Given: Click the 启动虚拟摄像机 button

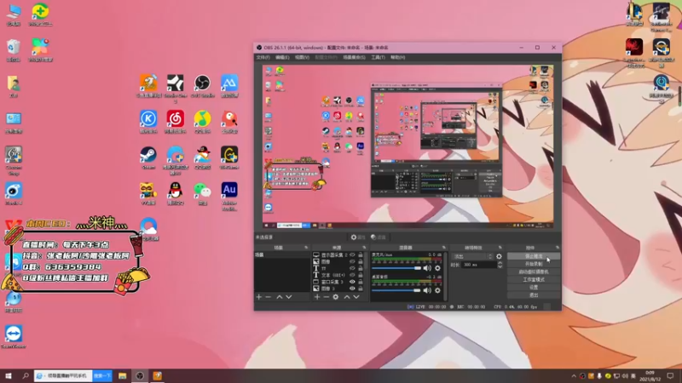Looking at the screenshot, I should click(534, 272).
